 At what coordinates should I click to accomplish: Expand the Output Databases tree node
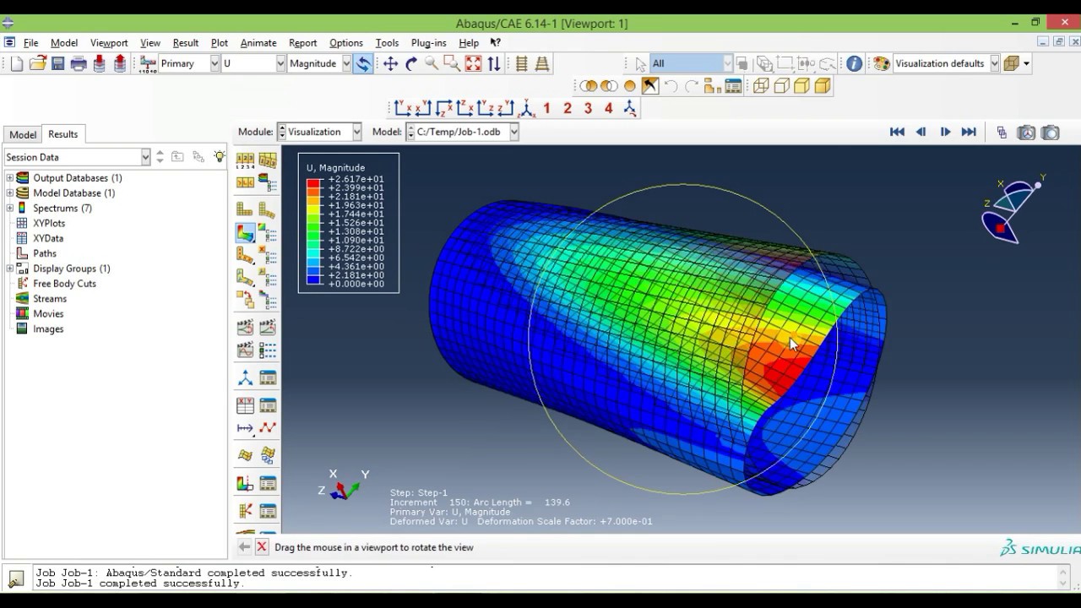pyautogui.click(x=10, y=178)
